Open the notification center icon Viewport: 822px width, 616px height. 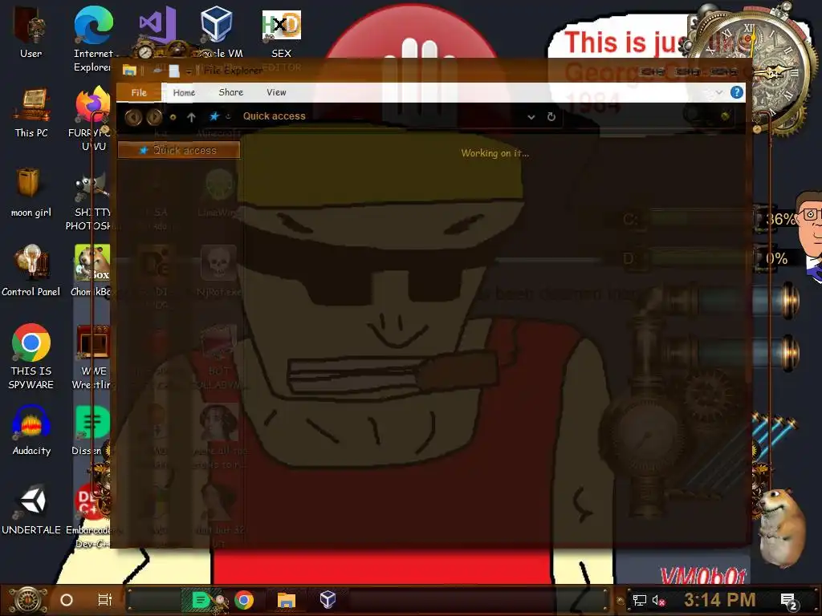coord(788,600)
